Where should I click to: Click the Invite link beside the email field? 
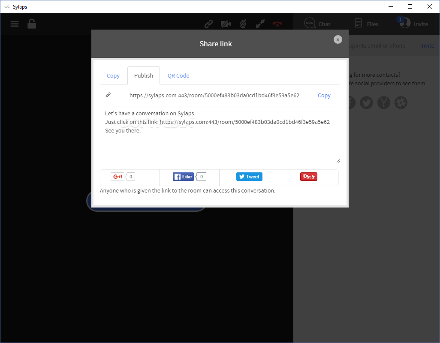[427, 46]
